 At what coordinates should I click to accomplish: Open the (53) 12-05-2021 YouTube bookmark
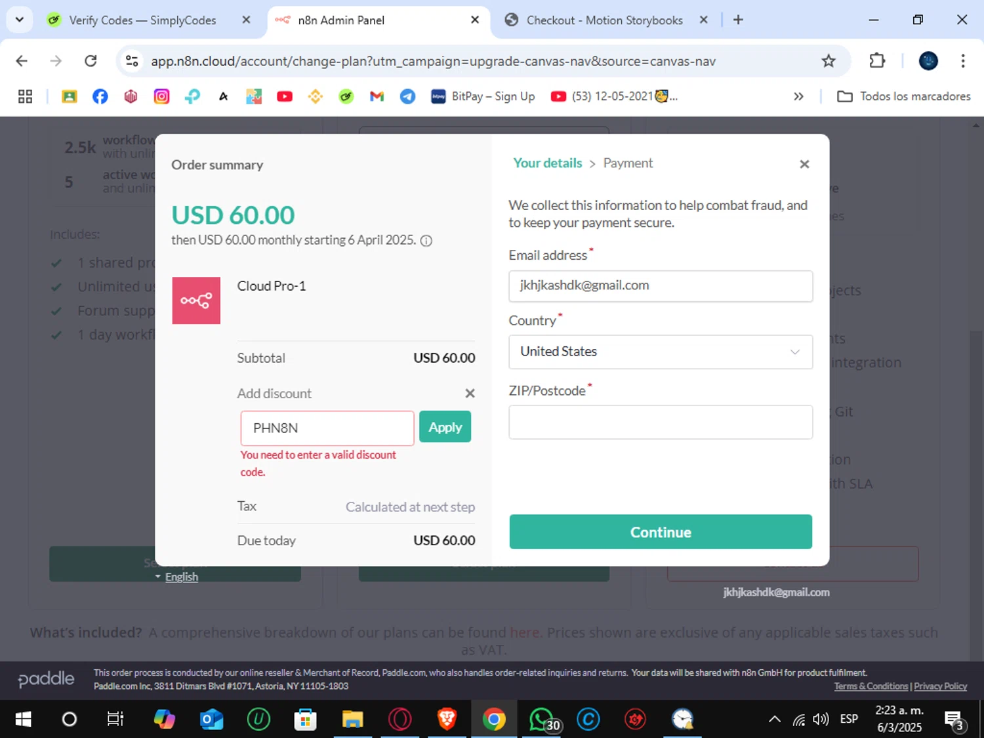point(614,96)
